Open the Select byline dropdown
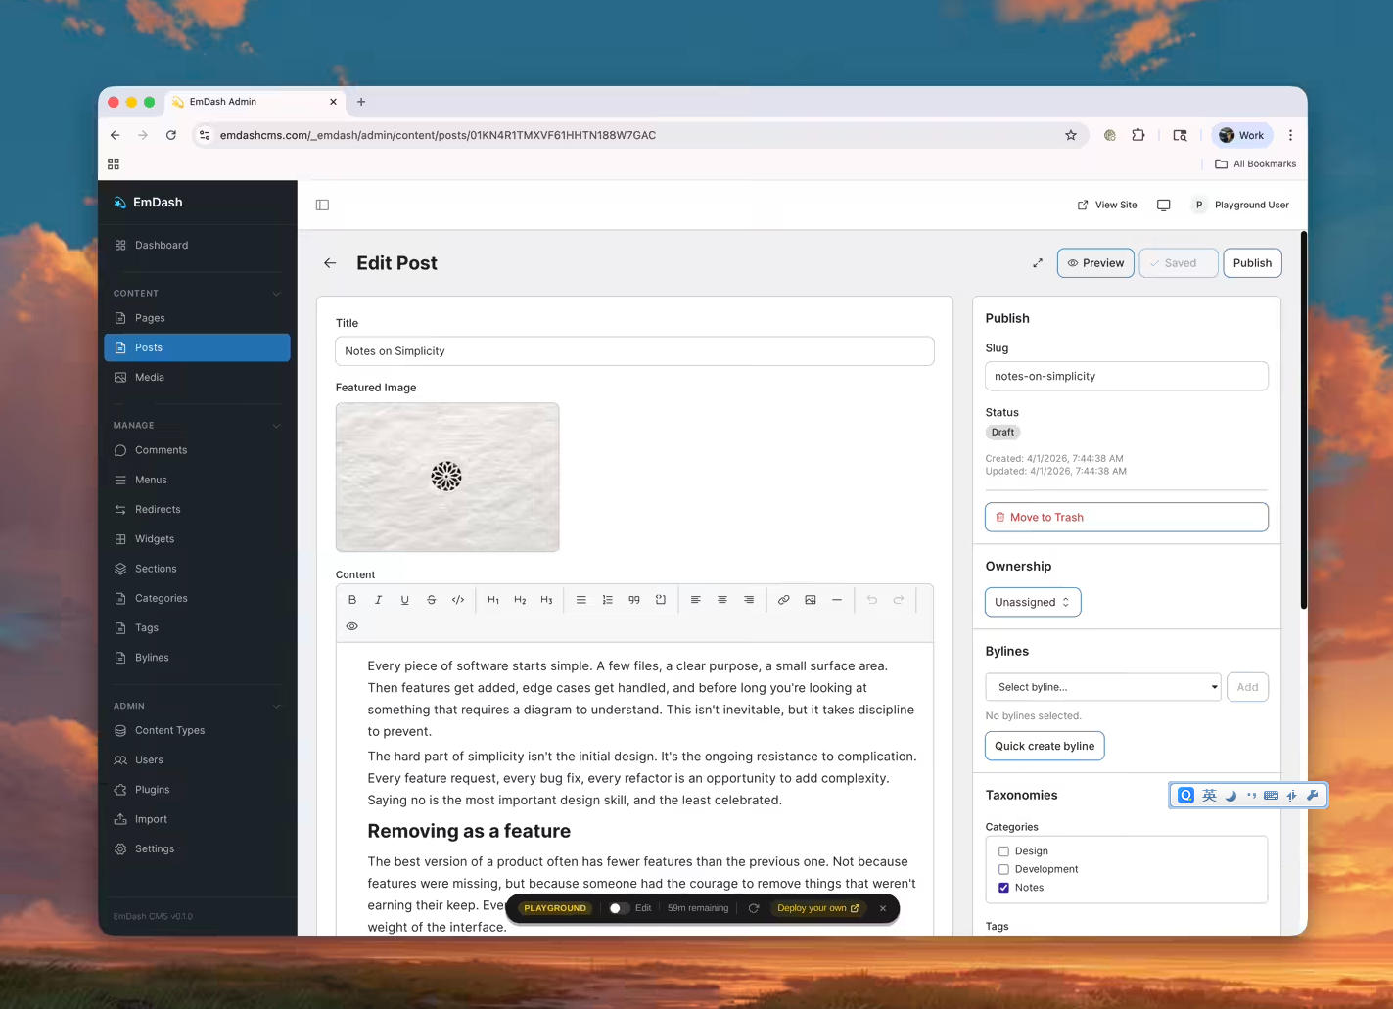Screen dimensions: 1393x1009 1102,687
